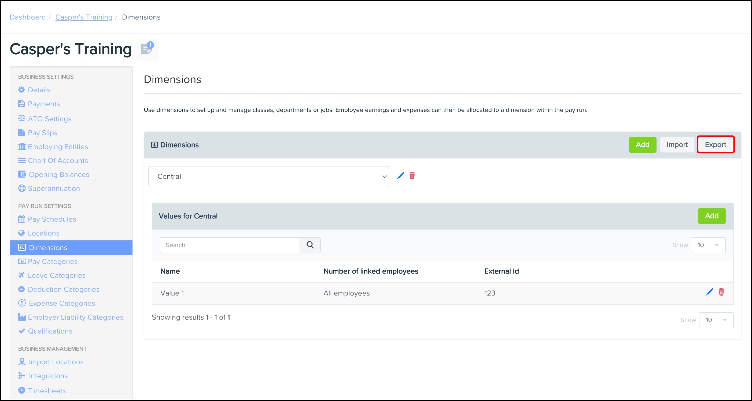Click the Timesheets clock icon
The width and height of the screenshot is (752, 401).
pyautogui.click(x=22, y=390)
